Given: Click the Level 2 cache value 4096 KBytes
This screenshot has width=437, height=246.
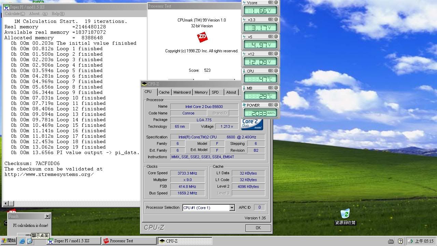Looking at the screenshot, I should pyautogui.click(x=248, y=187).
